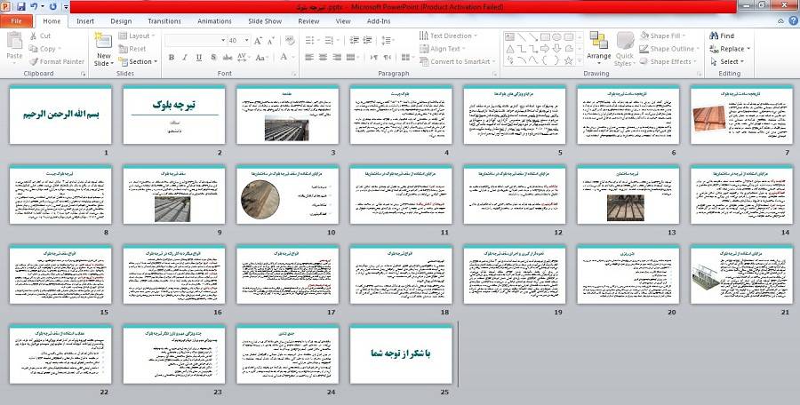The image size is (800, 405).
Task: Open the Columns menu
Action: tap(407, 57)
